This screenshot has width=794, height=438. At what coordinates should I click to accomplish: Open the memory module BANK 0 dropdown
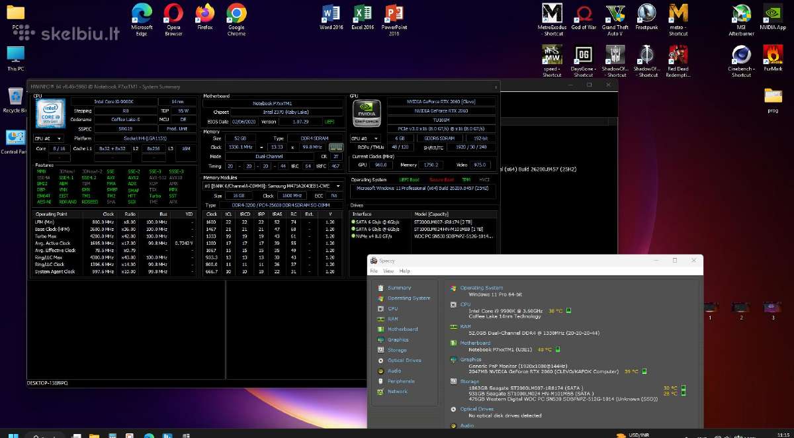[273, 186]
